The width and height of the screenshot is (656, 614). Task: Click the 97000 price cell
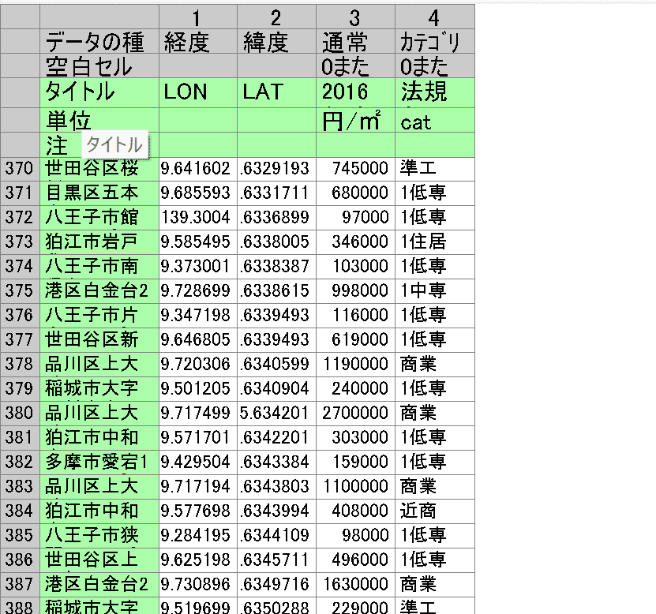pos(355,218)
